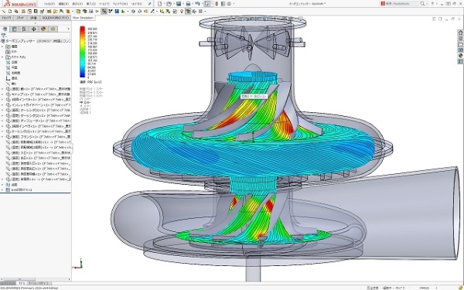This screenshot has width=464, height=290.
Task: Open the SOLIDWORKS add-ins tab
Action: pos(55,18)
